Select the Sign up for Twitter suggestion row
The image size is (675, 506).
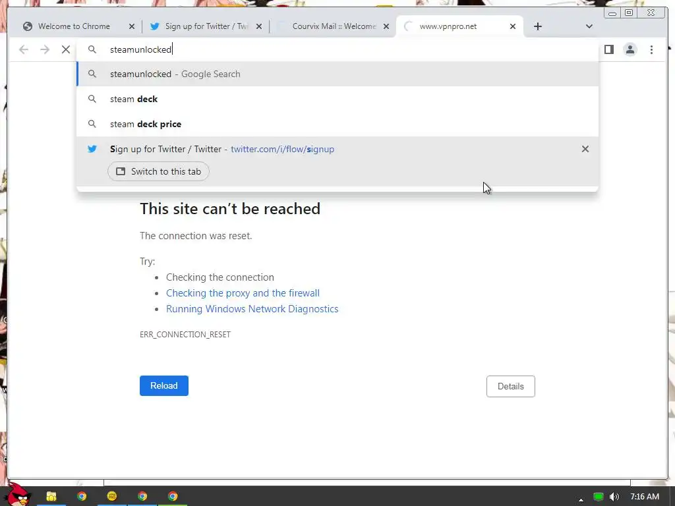point(337,161)
